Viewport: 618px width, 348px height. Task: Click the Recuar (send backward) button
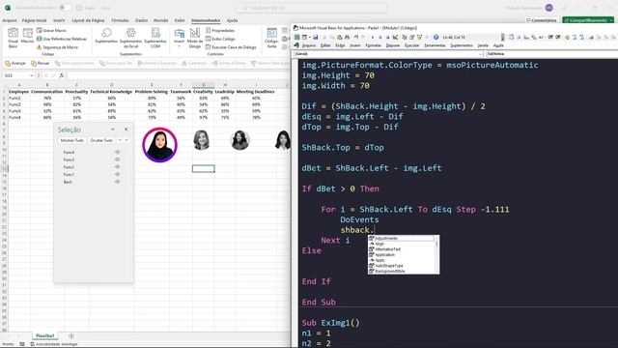coord(41,63)
